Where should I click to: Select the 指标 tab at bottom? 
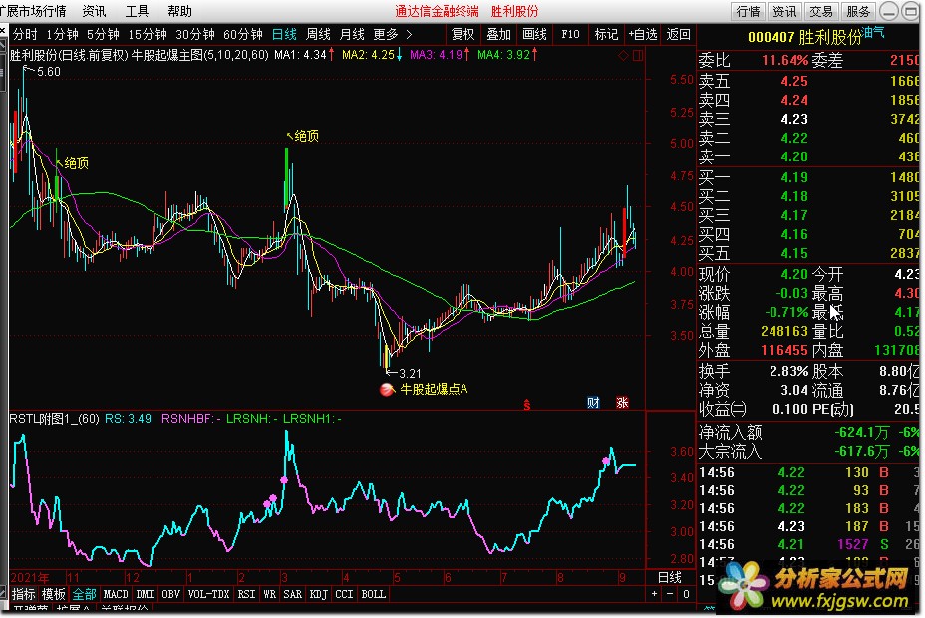24,594
